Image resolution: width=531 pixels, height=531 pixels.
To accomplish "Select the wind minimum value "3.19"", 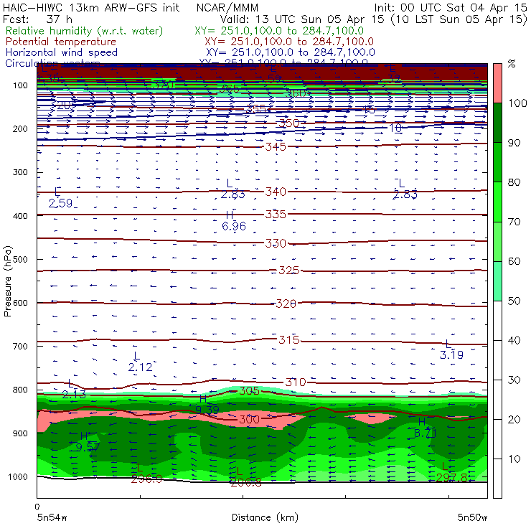I will click(x=451, y=354).
